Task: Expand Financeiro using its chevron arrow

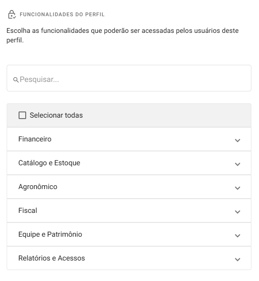Action: coord(238,140)
